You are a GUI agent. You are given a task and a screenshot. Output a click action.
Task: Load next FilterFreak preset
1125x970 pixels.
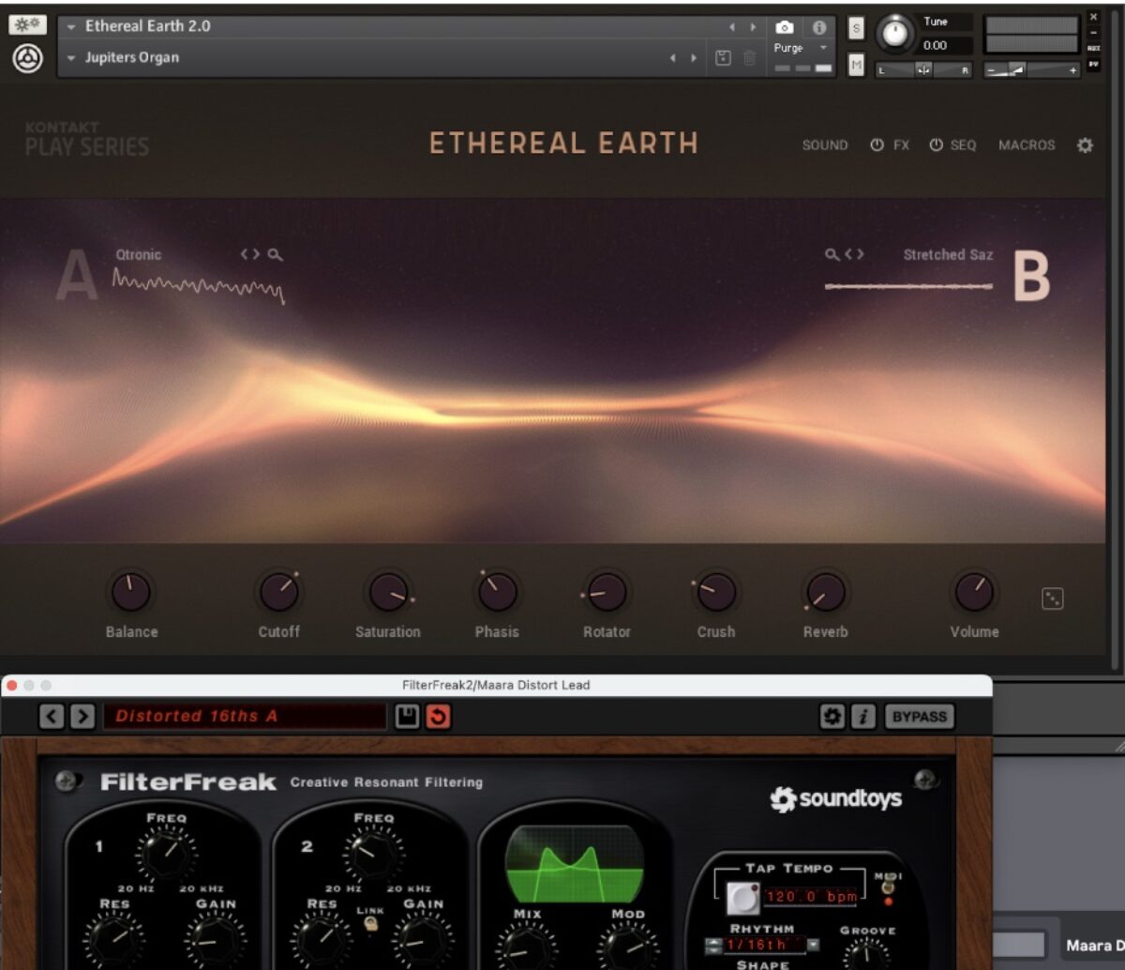[82, 717]
